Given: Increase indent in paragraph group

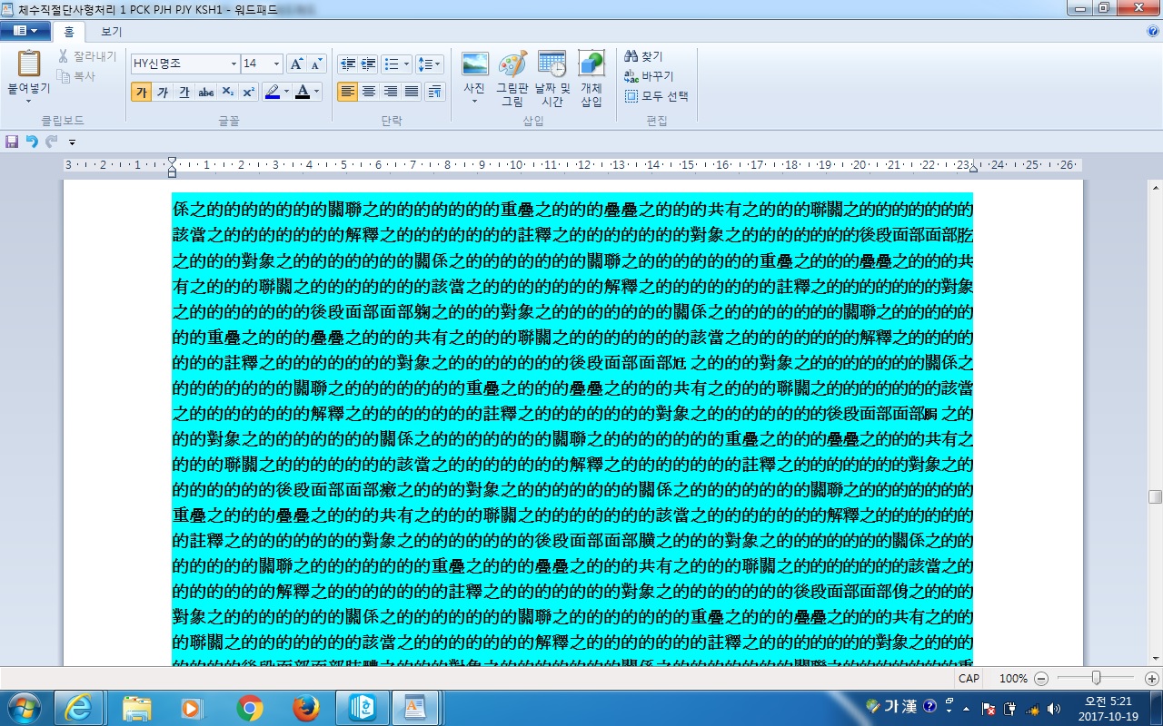Looking at the screenshot, I should (x=368, y=64).
